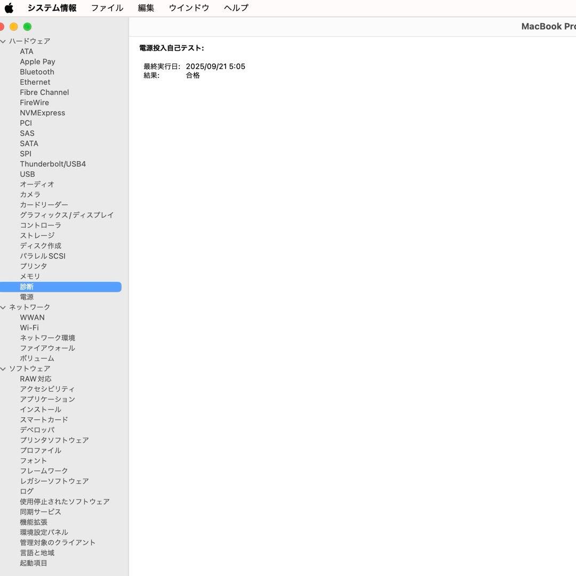Select プリンタ in the sidebar
This screenshot has height=576, width=576.
(34, 266)
